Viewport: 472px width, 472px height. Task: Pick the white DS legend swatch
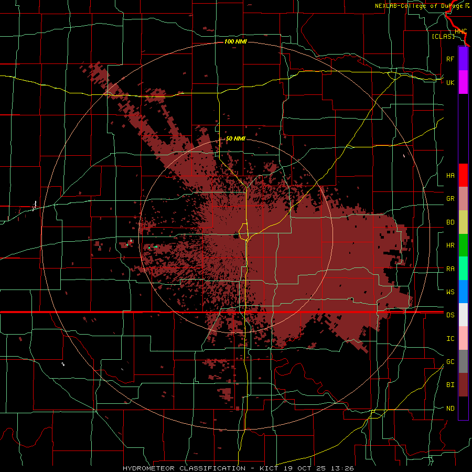click(463, 315)
